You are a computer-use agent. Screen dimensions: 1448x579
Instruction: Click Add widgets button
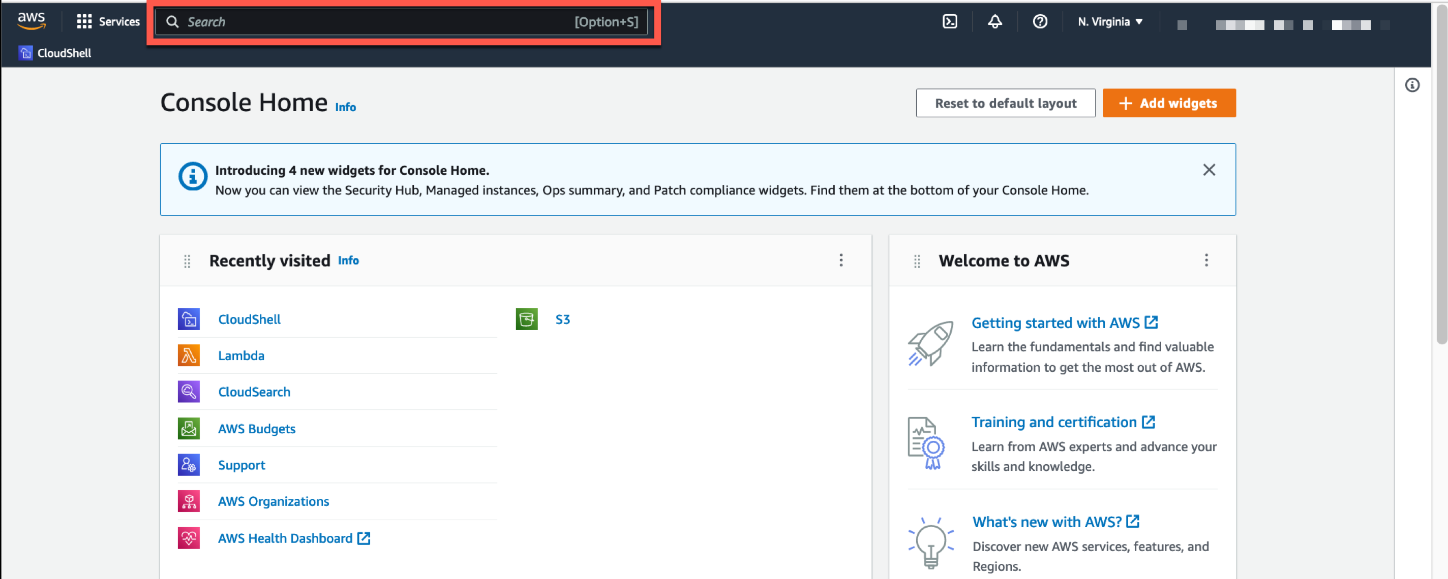coord(1167,102)
